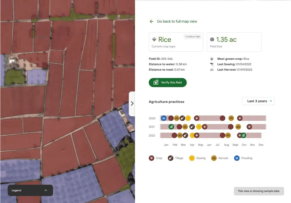Click the Tillage legend icon below the timeline
The image size is (291, 203).
(171, 158)
